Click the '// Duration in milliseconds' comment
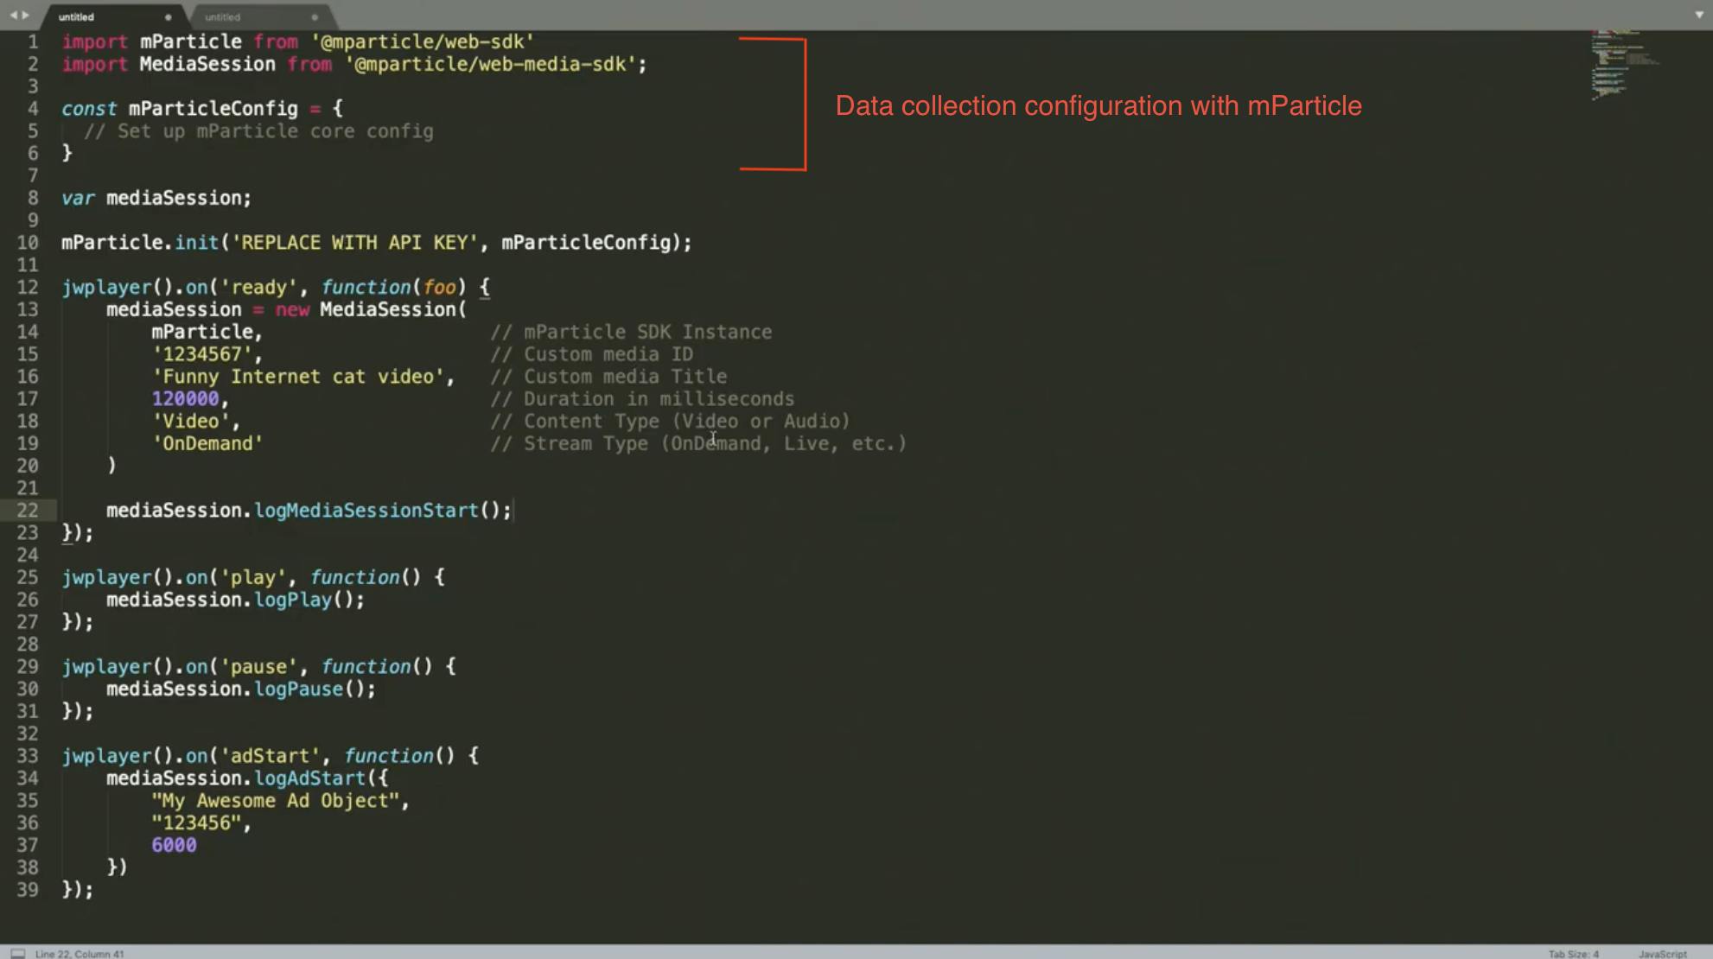Viewport: 1713px width, 959px height. 642,399
